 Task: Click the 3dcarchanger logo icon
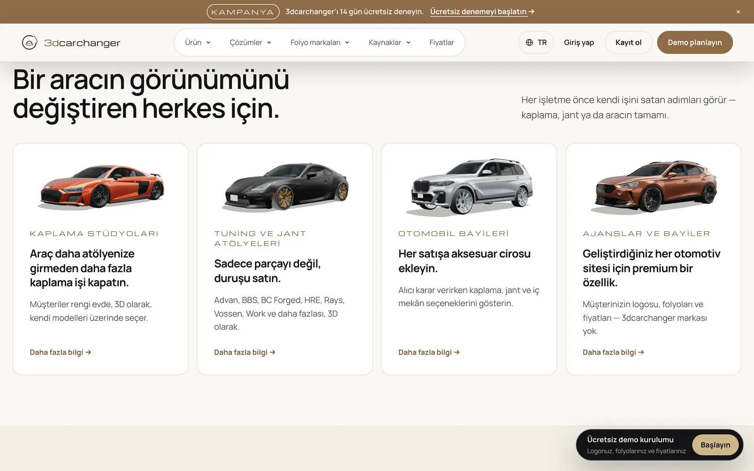[x=29, y=42]
